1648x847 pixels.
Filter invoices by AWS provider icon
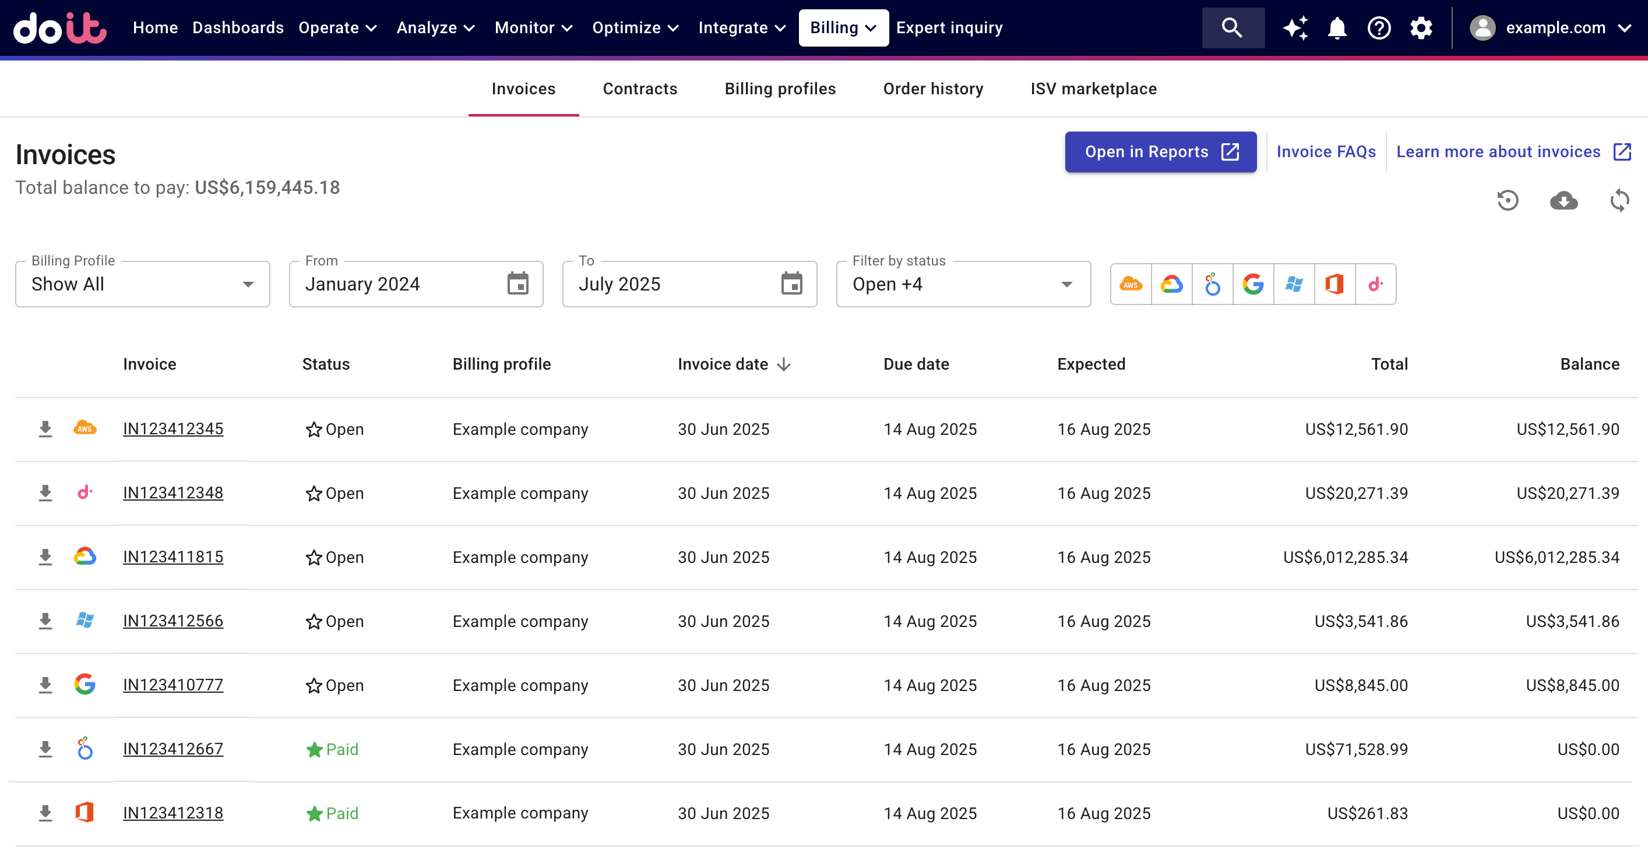click(1131, 285)
